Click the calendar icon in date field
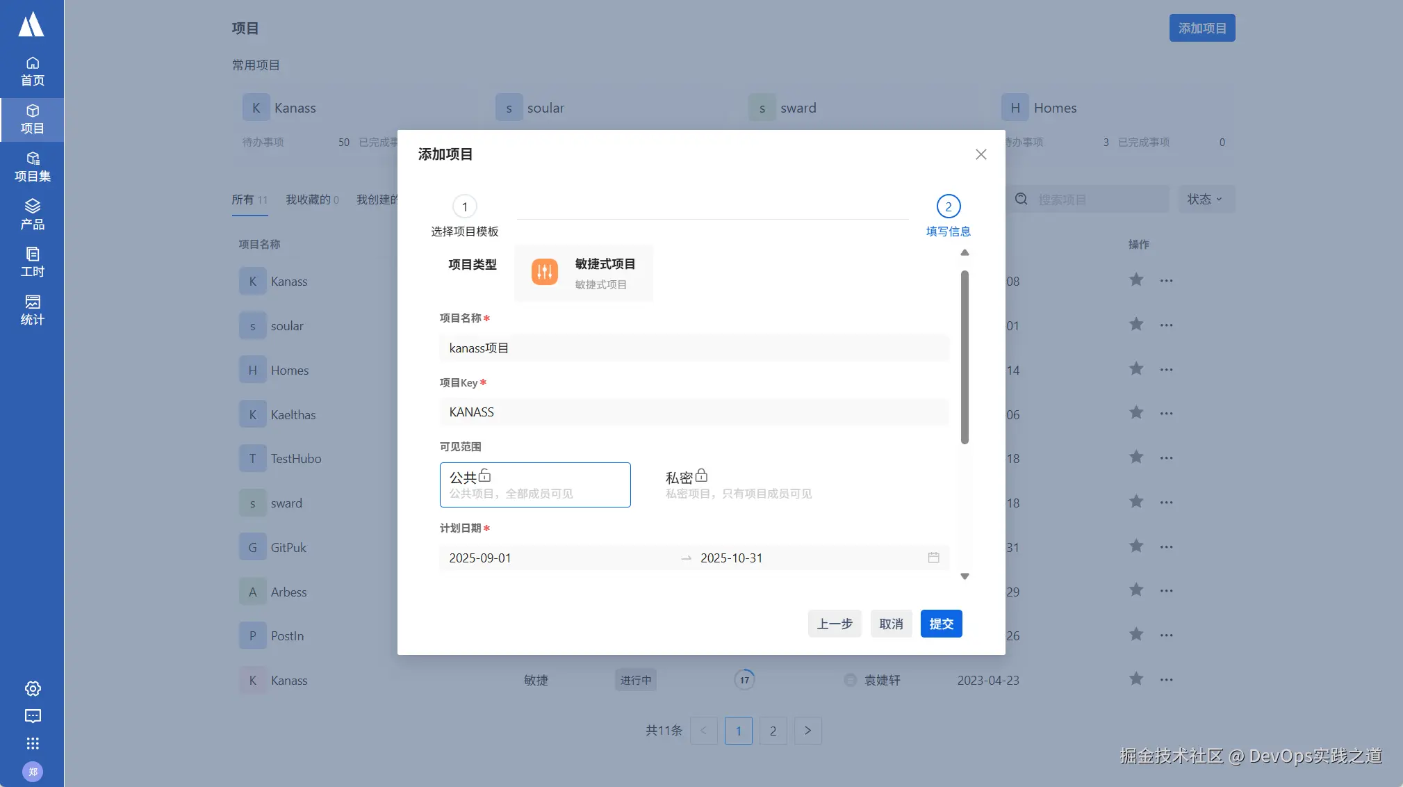Screen dimensions: 1403x787 tap(933, 558)
